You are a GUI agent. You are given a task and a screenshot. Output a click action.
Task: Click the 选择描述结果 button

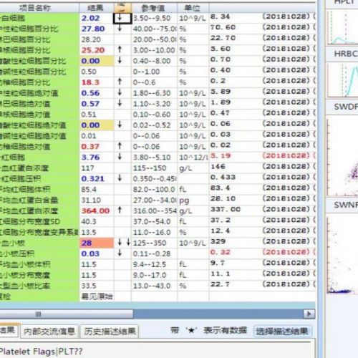tap(282, 331)
